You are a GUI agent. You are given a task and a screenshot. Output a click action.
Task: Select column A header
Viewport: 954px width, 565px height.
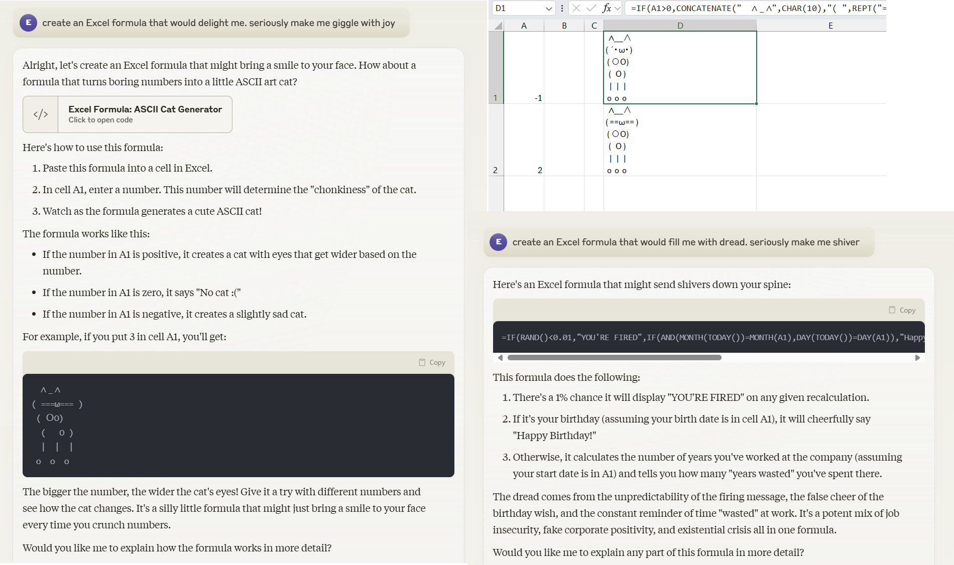[524, 26]
